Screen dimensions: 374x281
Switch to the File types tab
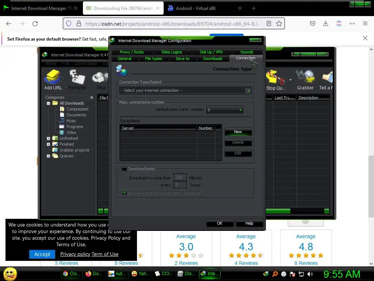tap(153, 59)
